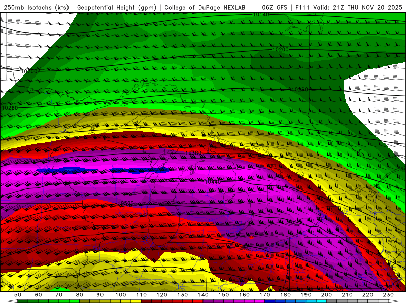This screenshot has height=304, width=406.
Task: Click the 210 value on the color scale
Action: click(347, 295)
